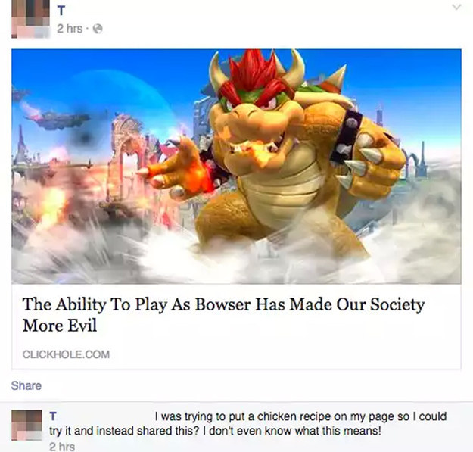Click the words More Evil in the headline
473x452 pixels.
coord(60,326)
